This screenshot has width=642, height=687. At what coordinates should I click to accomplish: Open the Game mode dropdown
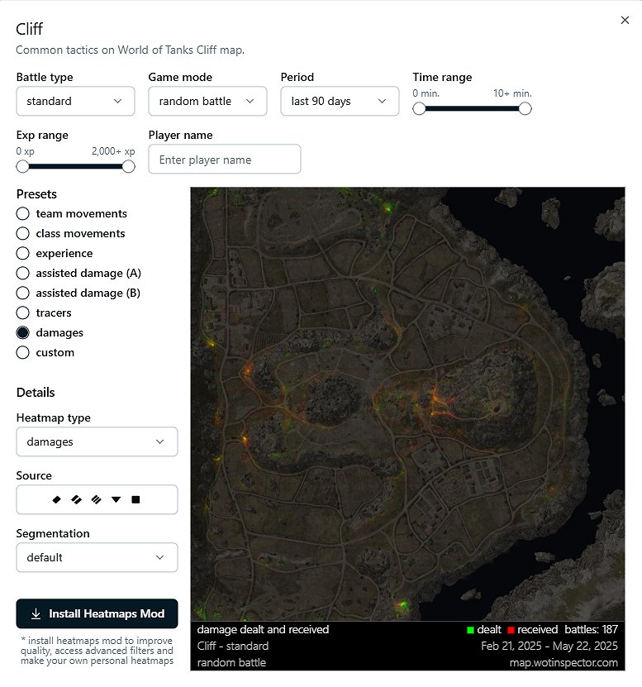(x=207, y=101)
